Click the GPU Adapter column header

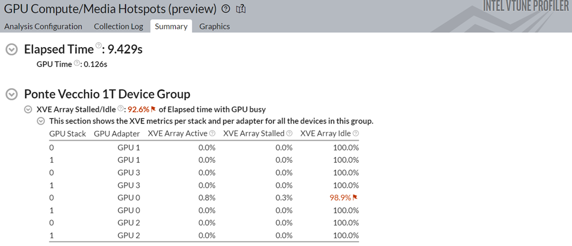pyautogui.click(x=117, y=134)
